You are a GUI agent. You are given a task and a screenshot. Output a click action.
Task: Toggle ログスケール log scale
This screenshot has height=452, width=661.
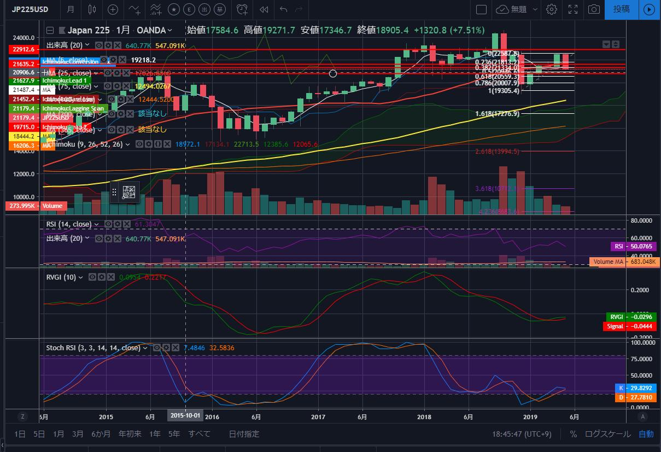[x=607, y=434]
